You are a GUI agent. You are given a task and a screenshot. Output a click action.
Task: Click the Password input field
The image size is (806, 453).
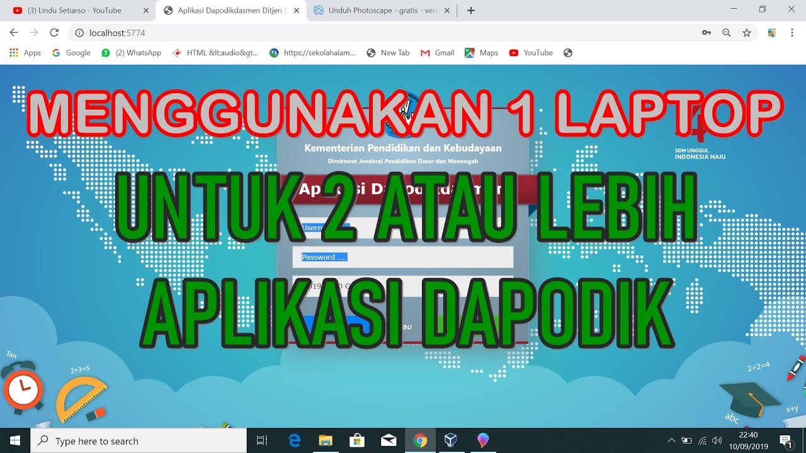tap(403, 257)
